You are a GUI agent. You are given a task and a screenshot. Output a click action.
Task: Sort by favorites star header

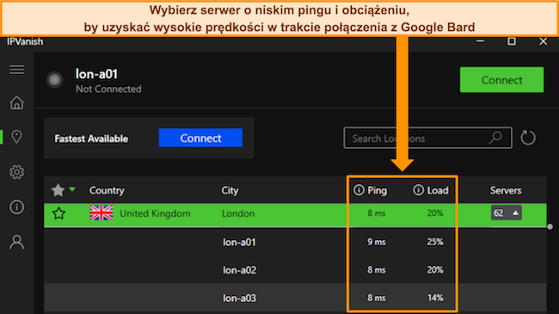[58, 190]
